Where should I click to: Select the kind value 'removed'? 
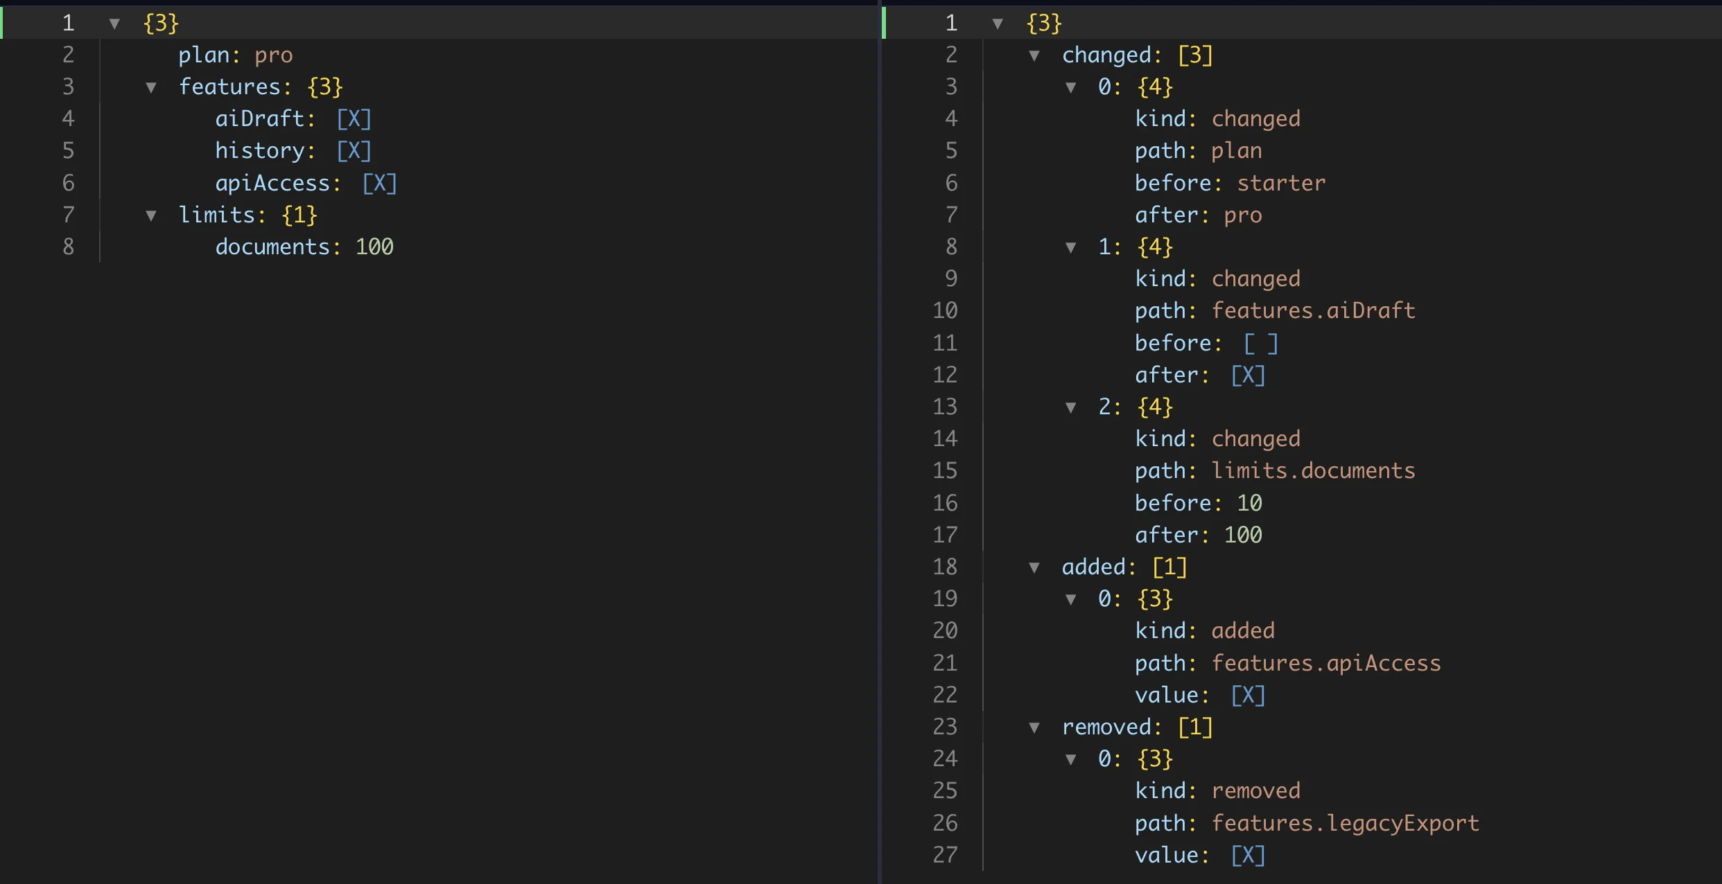(1255, 791)
